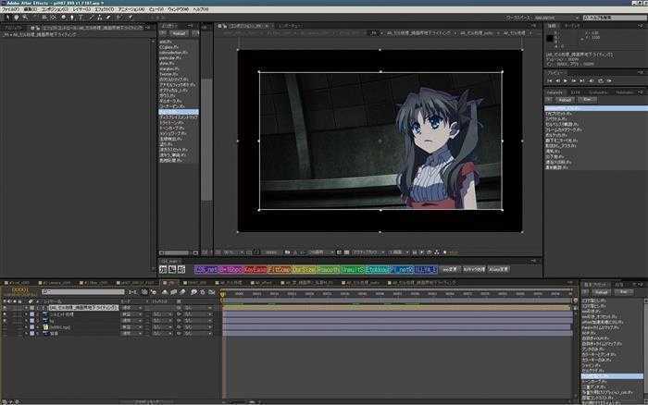The height and width of the screenshot is (405, 648).
Task: Click the first script launcher icon before the colored buttons
Action: [163, 270]
